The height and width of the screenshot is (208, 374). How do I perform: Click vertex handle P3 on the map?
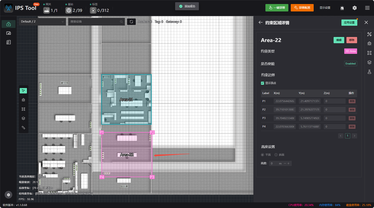[152, 177]
